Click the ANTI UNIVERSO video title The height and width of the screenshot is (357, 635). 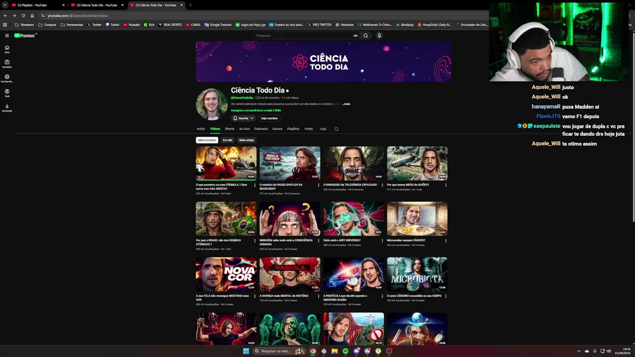(x=342, y=240)
